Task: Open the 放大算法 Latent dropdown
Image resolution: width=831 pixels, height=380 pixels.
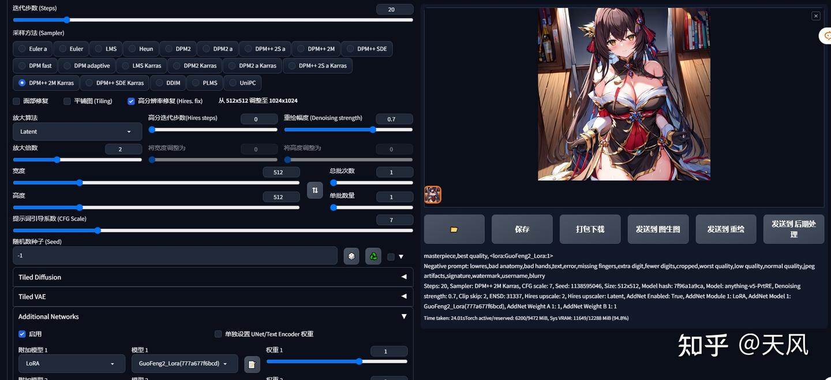Action: tap(77, 132)
